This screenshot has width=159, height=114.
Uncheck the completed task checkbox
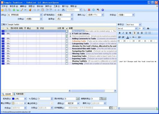coord(67,36)
